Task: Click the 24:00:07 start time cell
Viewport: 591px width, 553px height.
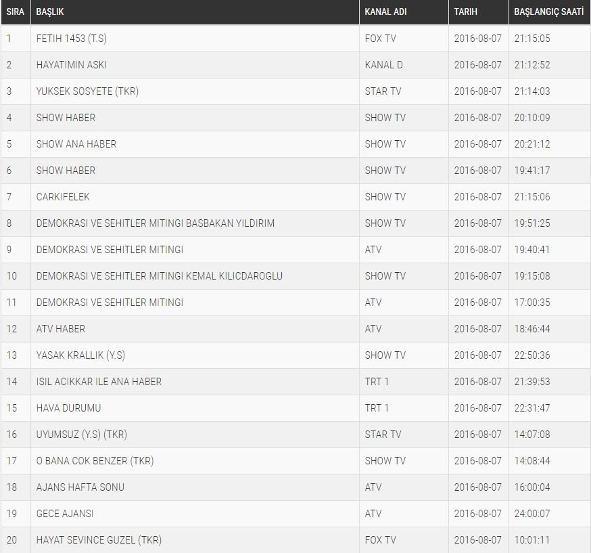Action: tap(531, 514)
